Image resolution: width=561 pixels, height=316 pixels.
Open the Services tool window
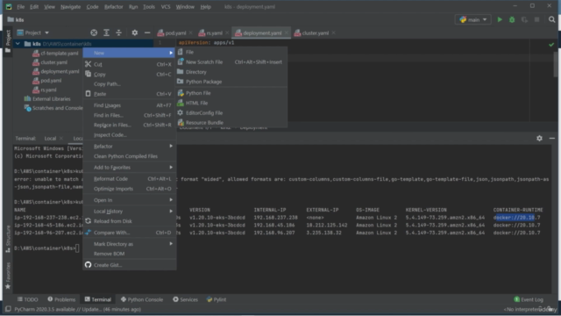tap(185, 299)
